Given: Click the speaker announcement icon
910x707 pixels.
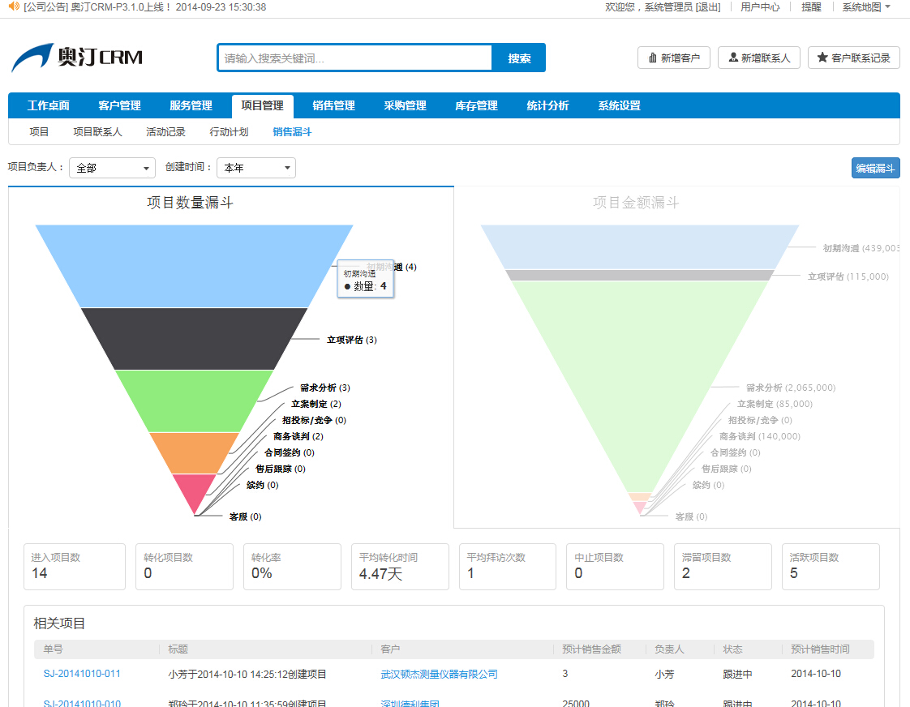Looking at the screenshot, I should coord(13,6).
